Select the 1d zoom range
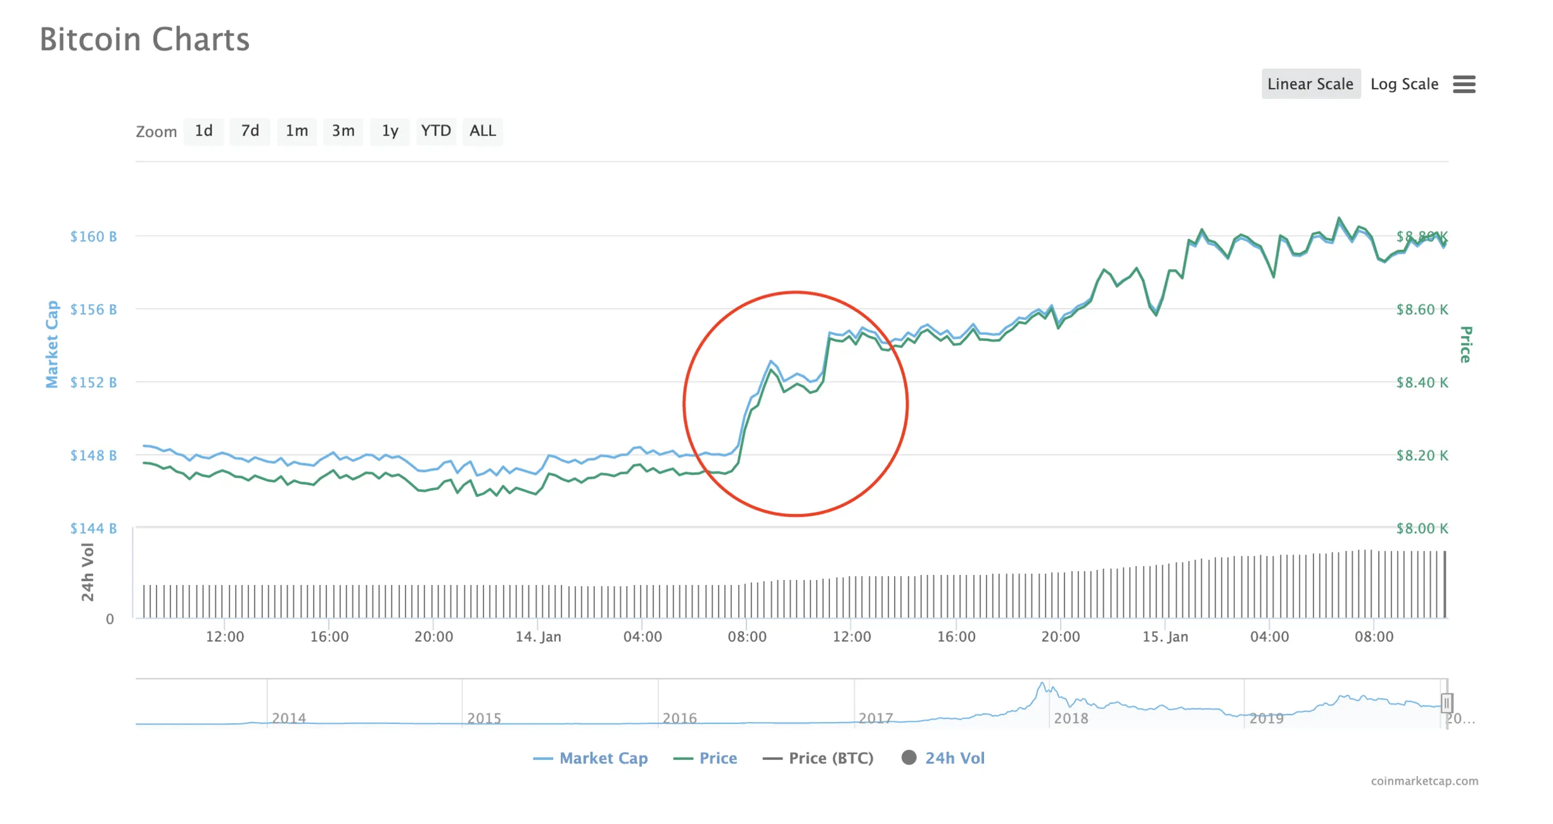The width and height of the screenshot is (1553, 824). pos(203,131)
